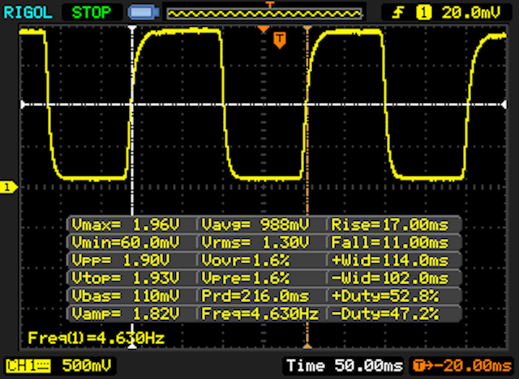Image resolution: width=519 pixels, height=379 pixels.
Task: Click the Rise=17.00ms measurement
Action: pos(390,224)
